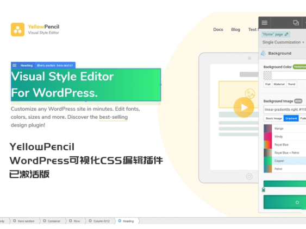This screenshot has width=306, height=229.
Task: Click the best-selling underlined link
Action: click(114, 117)
